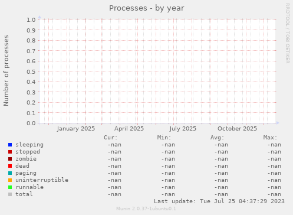Click the 0.5 y-axis value
293x215 pixels.
pos(31,71)
